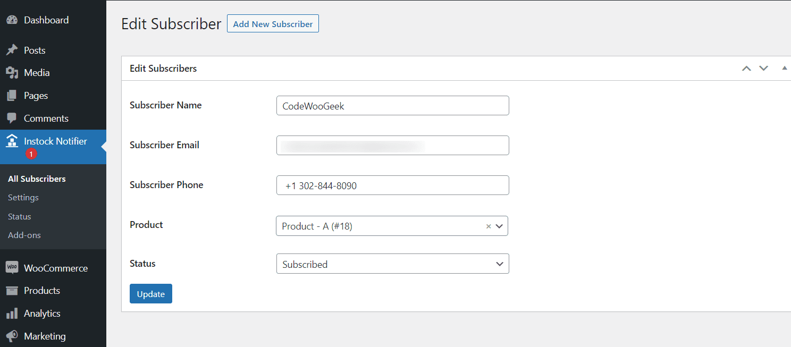Click the Posts pushpin icon
This screenshot has width=791, height=347.
(x=12, y=50)
